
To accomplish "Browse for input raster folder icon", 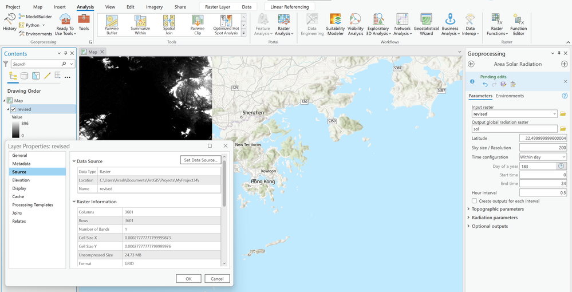I will point(563,114).
